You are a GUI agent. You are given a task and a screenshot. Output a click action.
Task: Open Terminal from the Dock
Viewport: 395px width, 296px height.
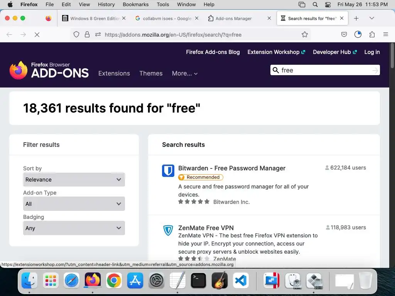click(199, 281)
